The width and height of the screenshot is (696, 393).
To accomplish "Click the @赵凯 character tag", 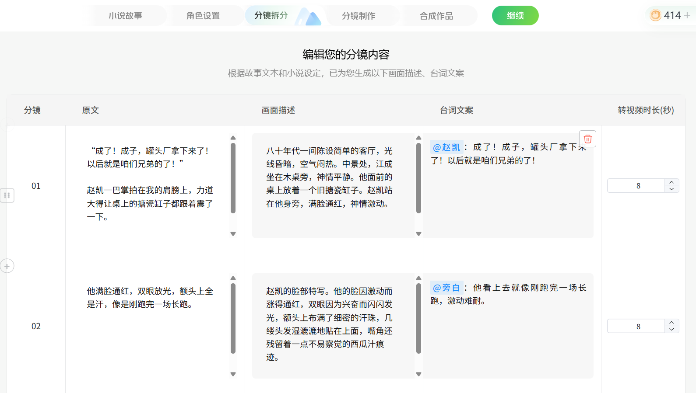I will (x=446, y=147).
